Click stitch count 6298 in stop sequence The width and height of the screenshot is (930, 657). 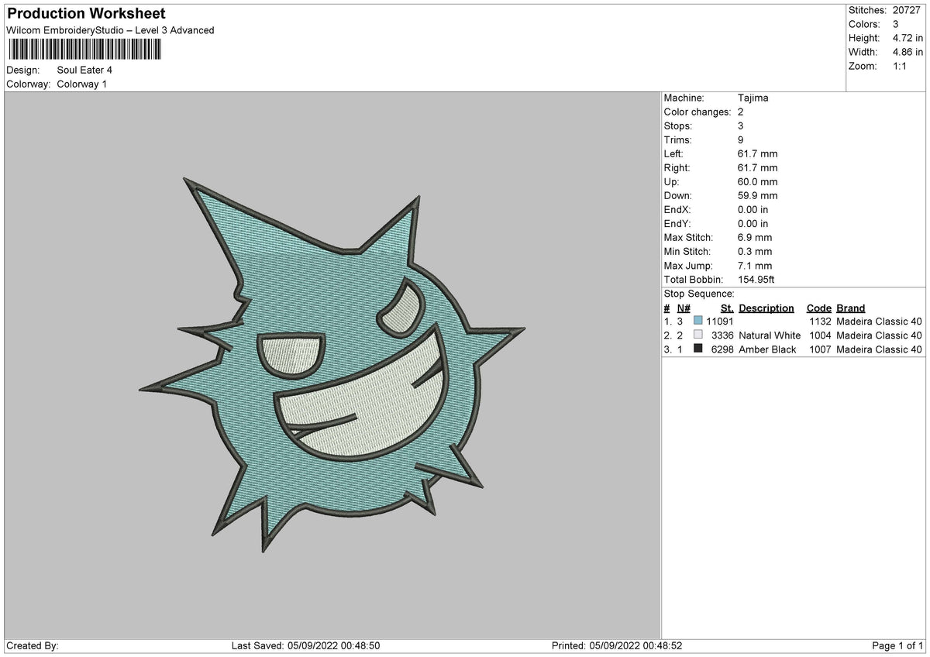(x=722, y=349)
